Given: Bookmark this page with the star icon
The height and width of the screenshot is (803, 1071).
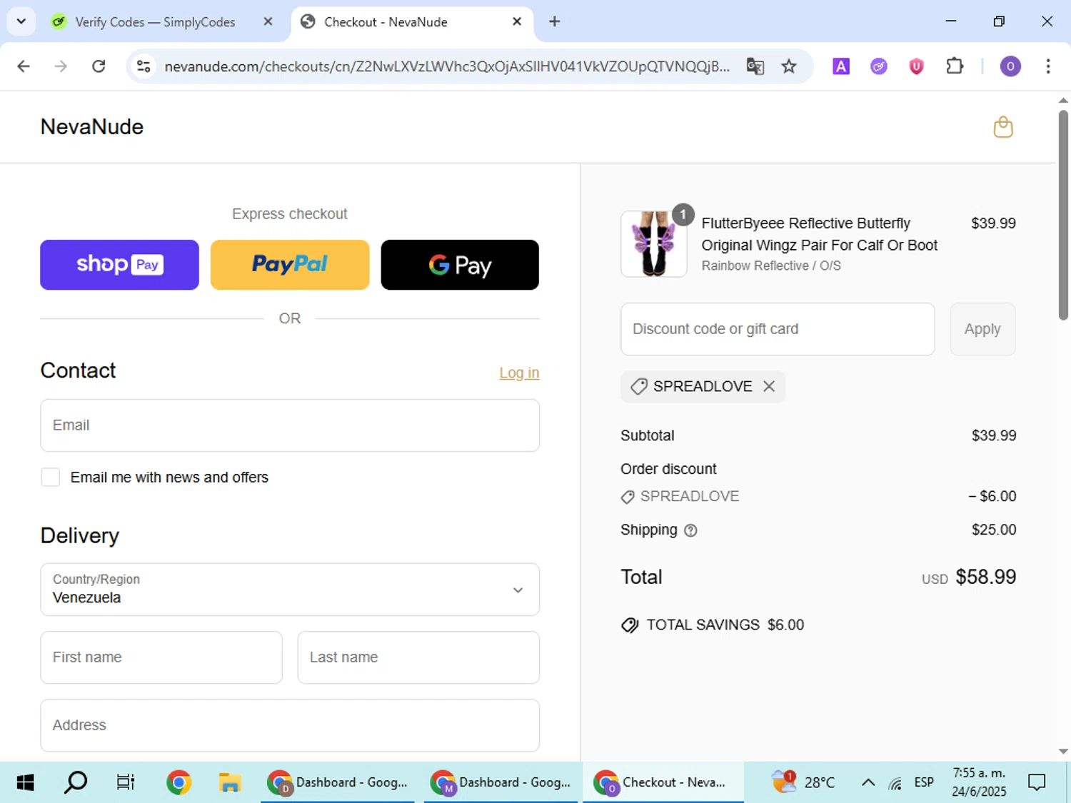Looking at the screenshot, I should pos(788,66).
